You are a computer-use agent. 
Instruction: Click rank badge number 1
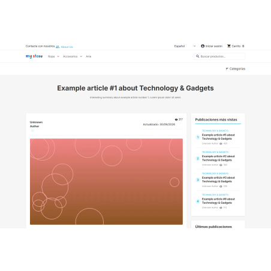pos(198,137)
